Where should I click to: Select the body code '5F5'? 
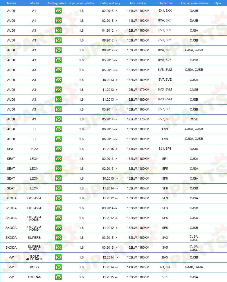pyautogui.click(x=165, y=169)
